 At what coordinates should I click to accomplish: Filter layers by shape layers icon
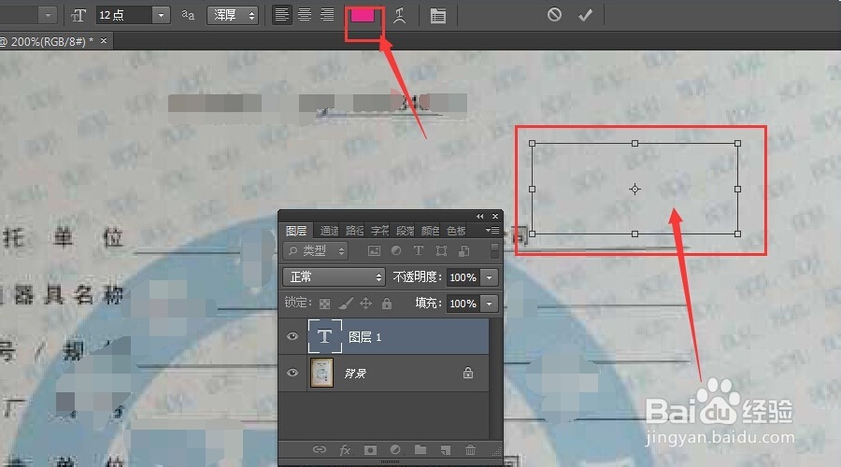(441, 250)
